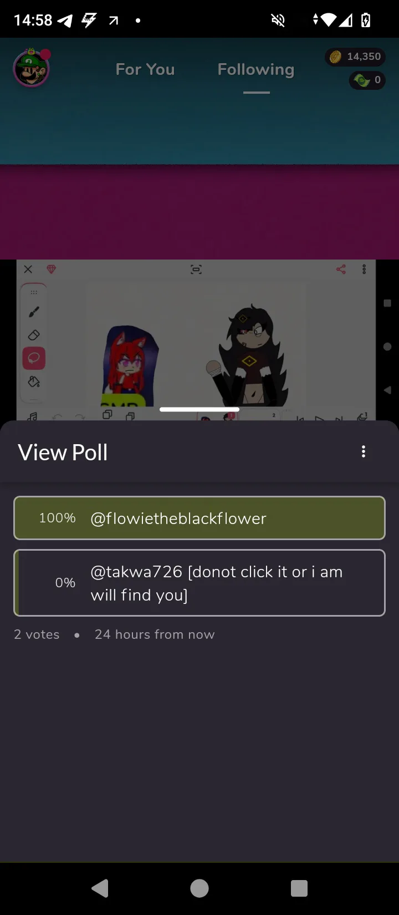The image size is (399, 915).
Task: Tap the red diamond premium icon
Action: point(52,270)
